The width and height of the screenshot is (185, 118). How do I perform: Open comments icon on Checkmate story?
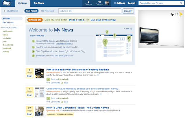(47, 102)
